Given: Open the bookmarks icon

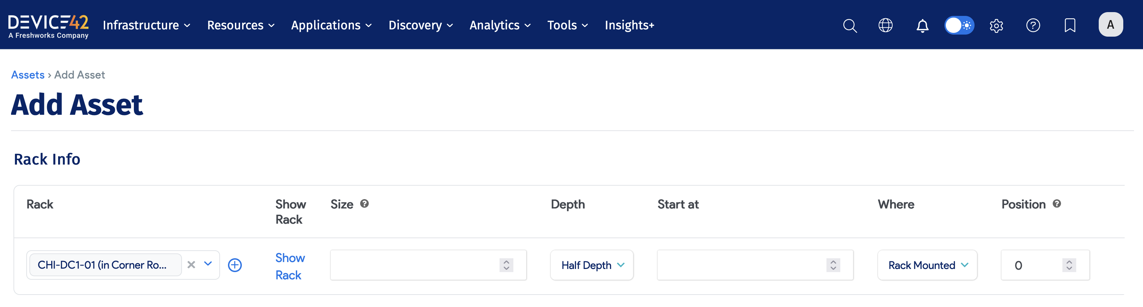Looking at the screenshot, I should click(x=1070, y=25).
